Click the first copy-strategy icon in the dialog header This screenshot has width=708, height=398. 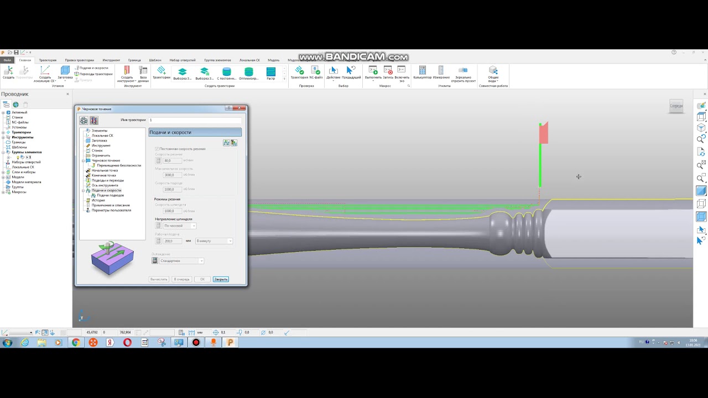[84, 120]
